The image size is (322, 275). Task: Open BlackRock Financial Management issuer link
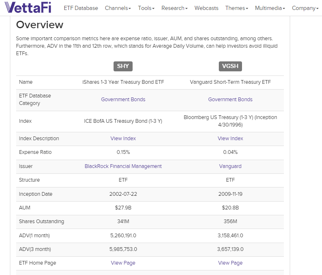[x=123, y=166]
